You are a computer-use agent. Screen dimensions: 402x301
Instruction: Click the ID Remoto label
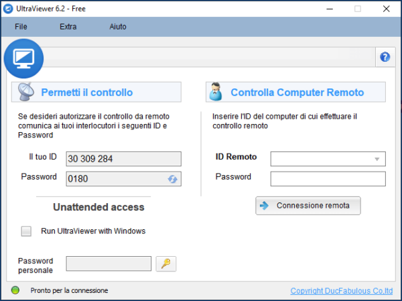(x=236, y=157)
